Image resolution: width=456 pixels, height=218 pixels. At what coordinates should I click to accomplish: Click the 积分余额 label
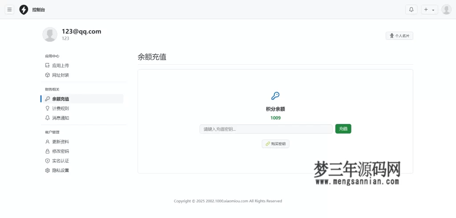[275, 109]
